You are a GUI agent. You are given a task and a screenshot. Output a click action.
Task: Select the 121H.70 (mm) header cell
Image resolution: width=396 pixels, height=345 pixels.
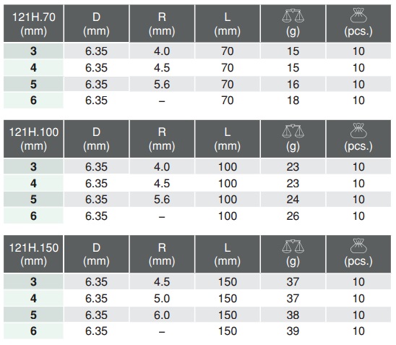click(x=33, y=23)
